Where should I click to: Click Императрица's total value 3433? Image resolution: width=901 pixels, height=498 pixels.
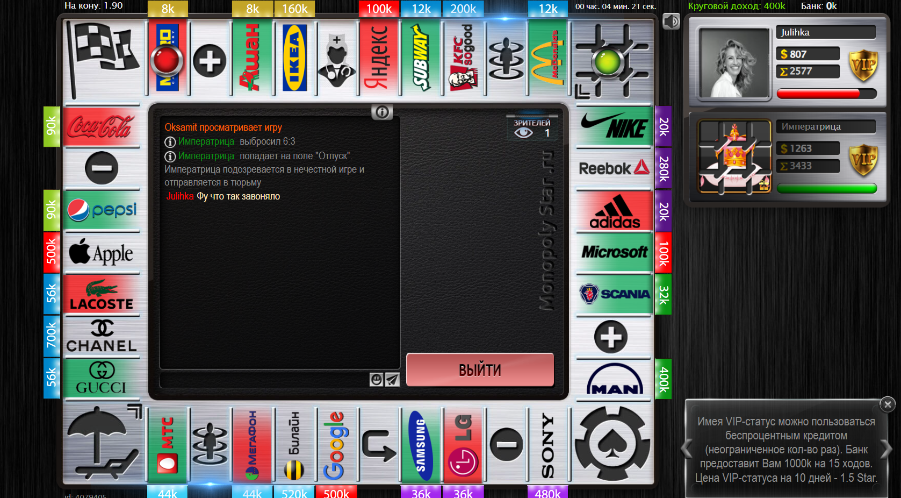(x=808, y=166)
